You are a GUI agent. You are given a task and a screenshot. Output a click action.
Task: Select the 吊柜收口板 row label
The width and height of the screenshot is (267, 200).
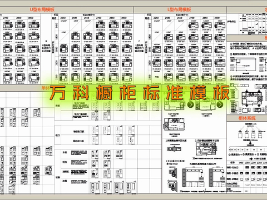(78, 141)
